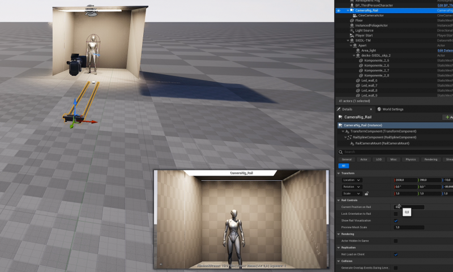Switch to the World Settings tab

390,109
